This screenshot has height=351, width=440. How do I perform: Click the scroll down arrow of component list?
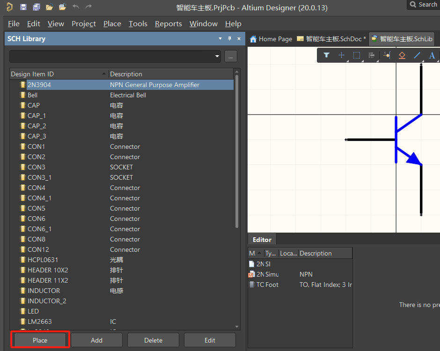pyautogui.click(x=237, y=327)
